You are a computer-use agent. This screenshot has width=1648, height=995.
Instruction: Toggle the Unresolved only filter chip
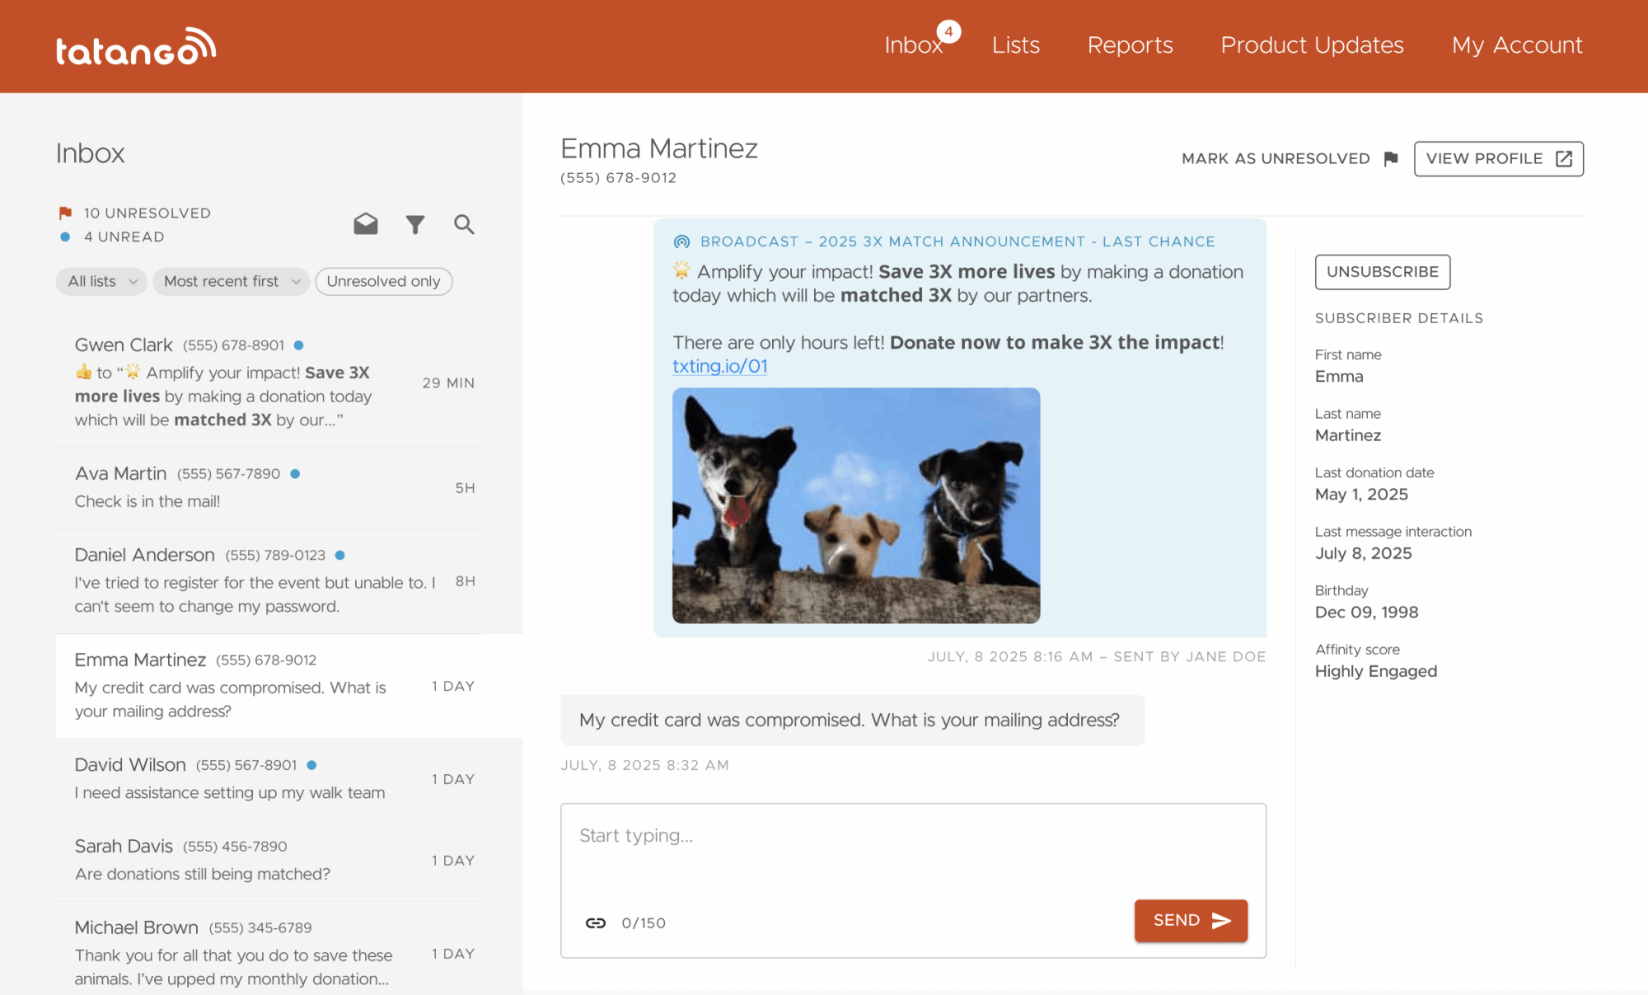pos(383,281)
